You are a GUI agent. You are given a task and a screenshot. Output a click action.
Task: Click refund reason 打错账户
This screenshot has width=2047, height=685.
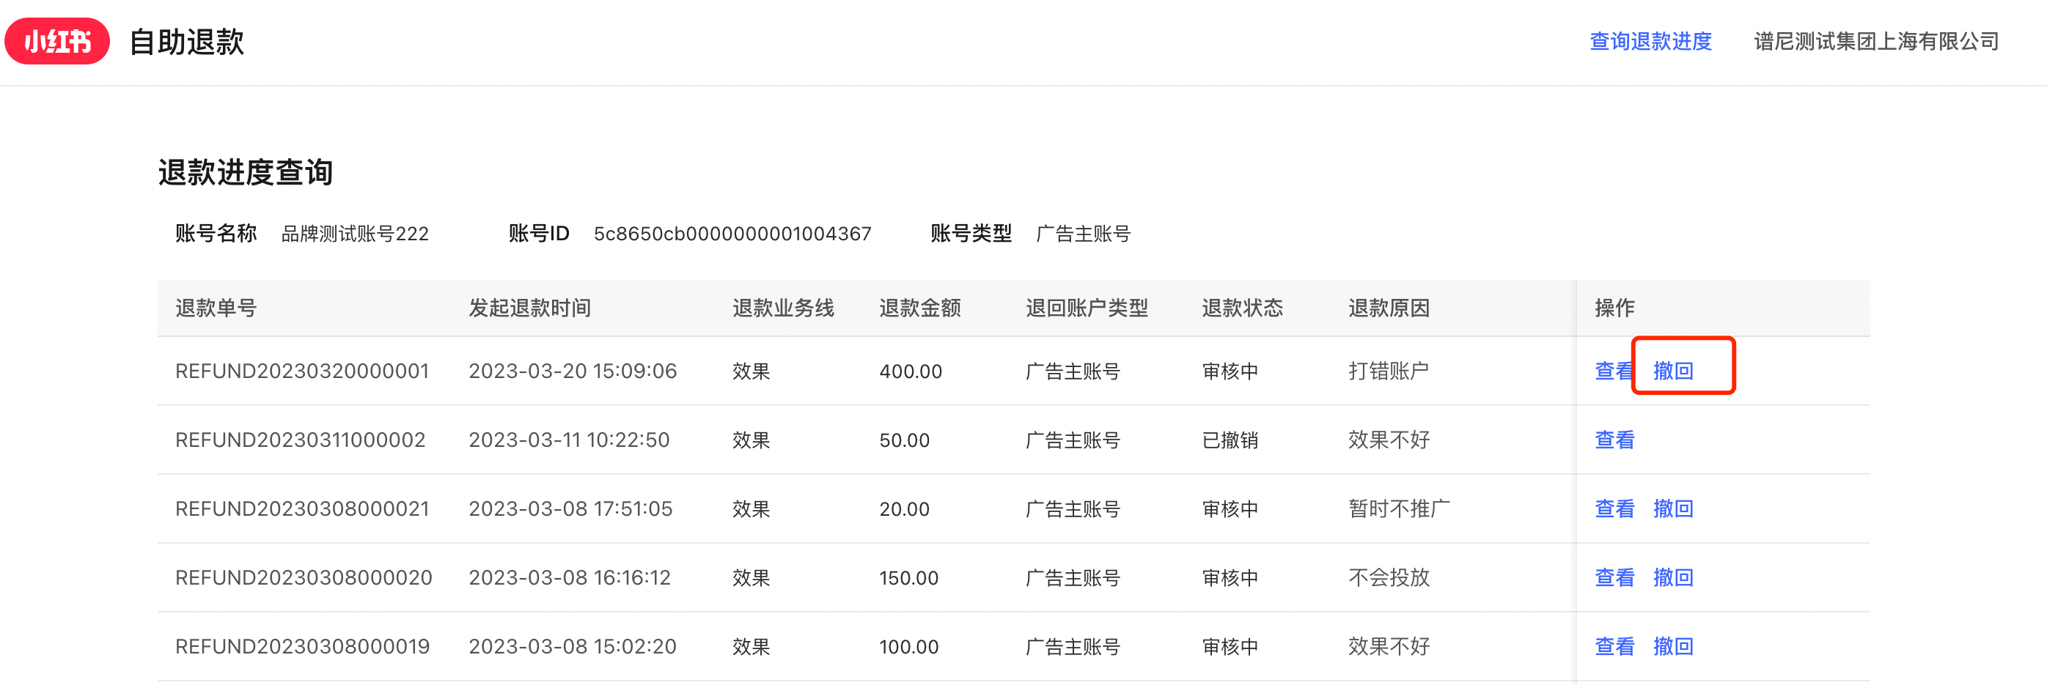coord(1388,371)
